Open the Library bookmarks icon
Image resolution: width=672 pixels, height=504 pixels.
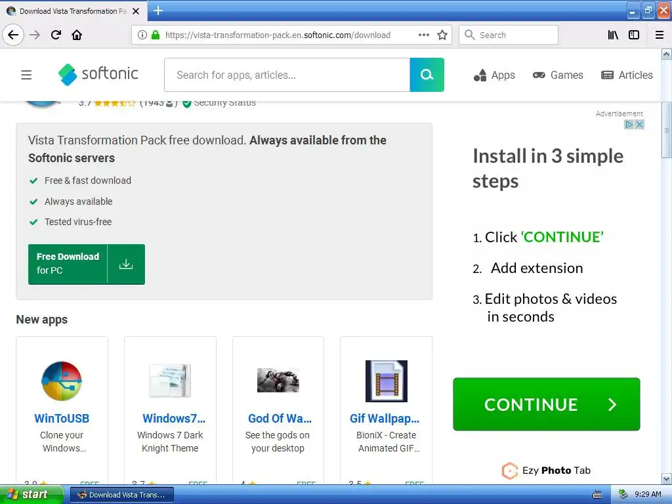point(613,35)
